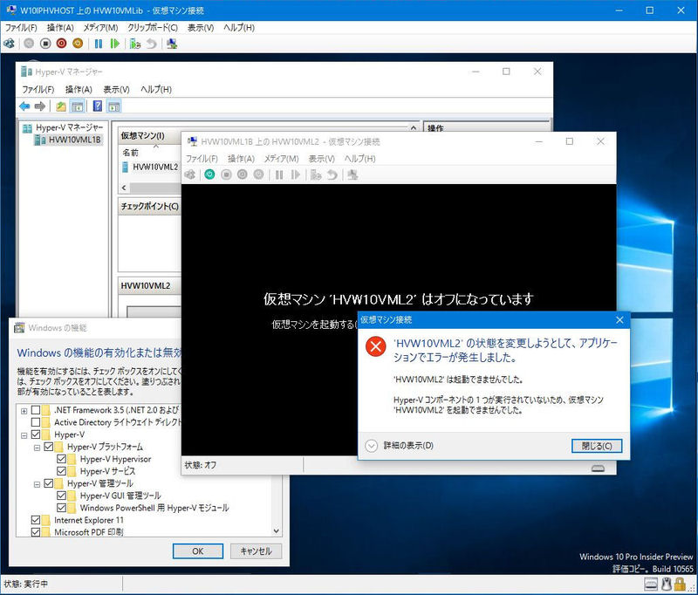Click Pause icon in HVW10VML2 toolbar

(279, 174)
